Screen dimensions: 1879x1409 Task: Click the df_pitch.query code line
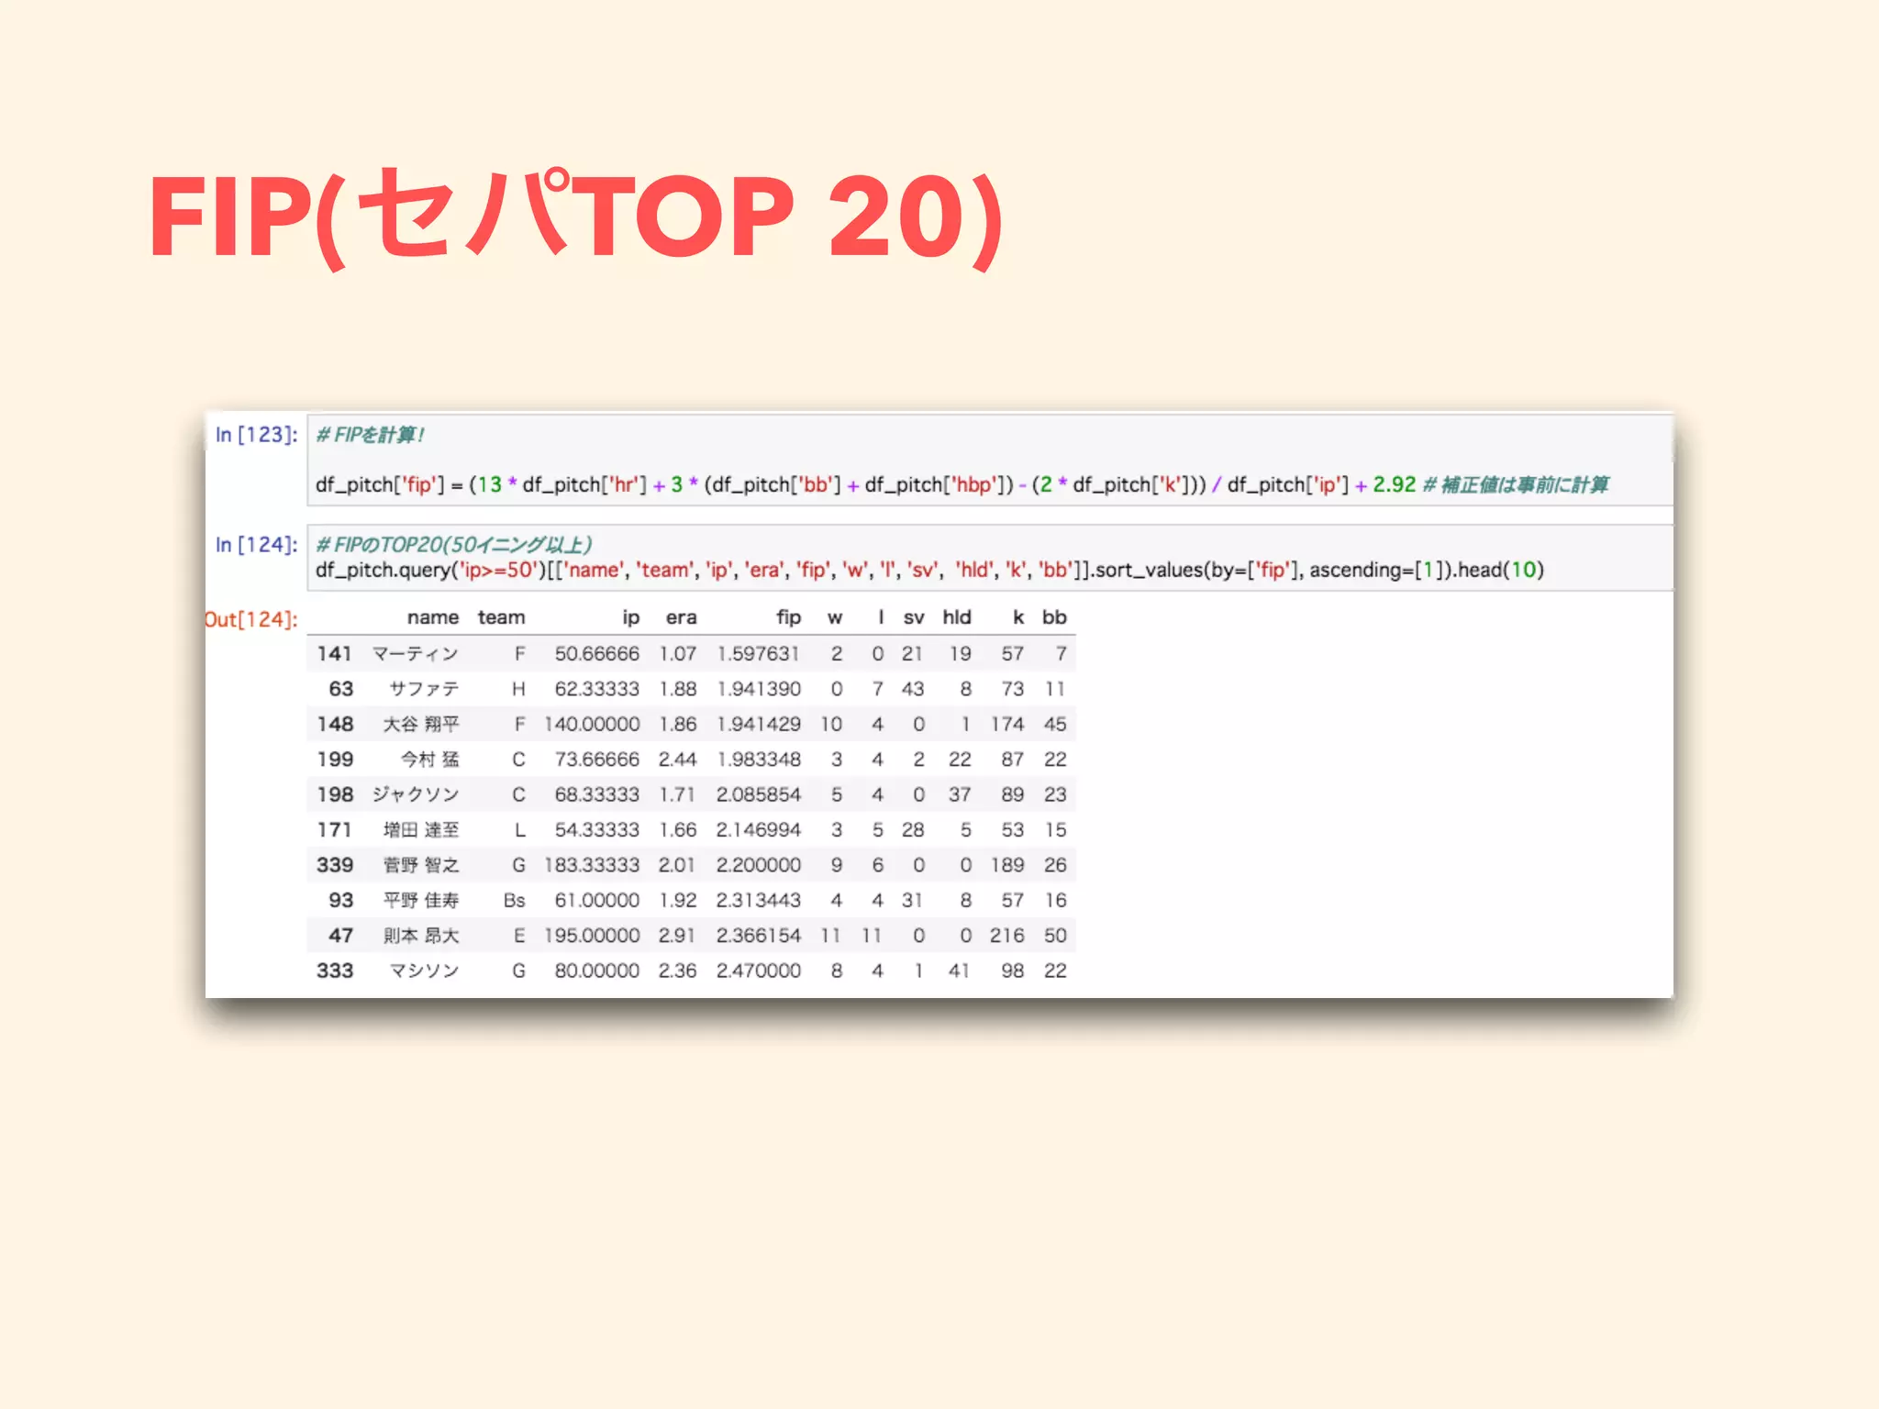[x=929, y=570]
